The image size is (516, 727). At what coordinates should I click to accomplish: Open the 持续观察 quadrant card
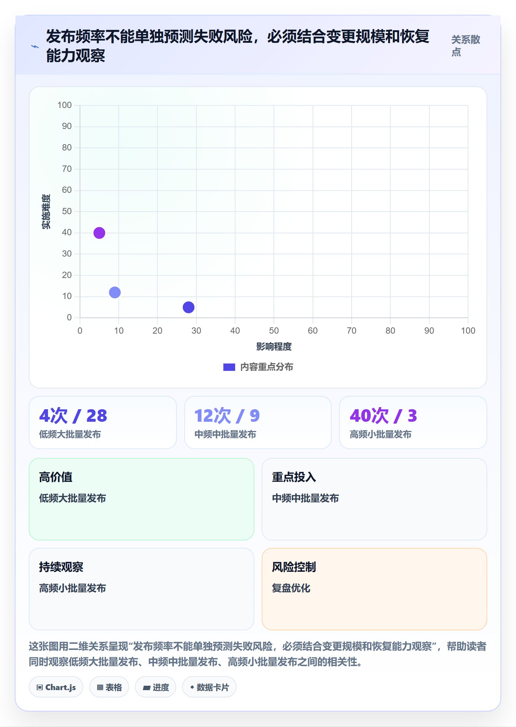[x=142, y=589]
